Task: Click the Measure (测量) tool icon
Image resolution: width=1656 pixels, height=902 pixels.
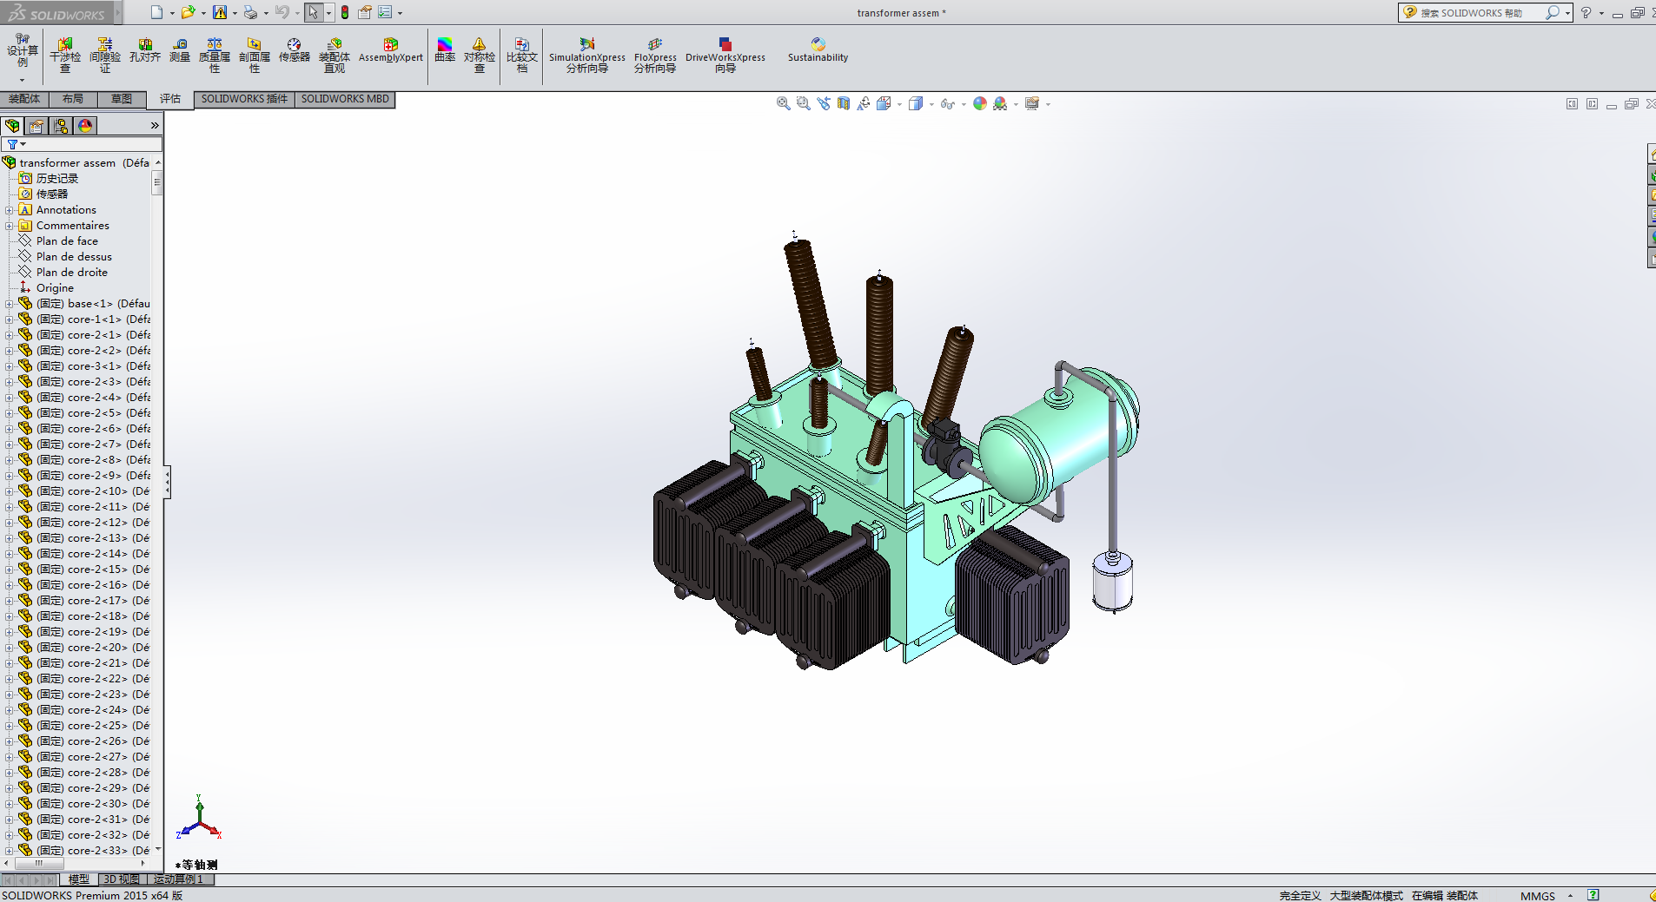Action: pos(180,50)
